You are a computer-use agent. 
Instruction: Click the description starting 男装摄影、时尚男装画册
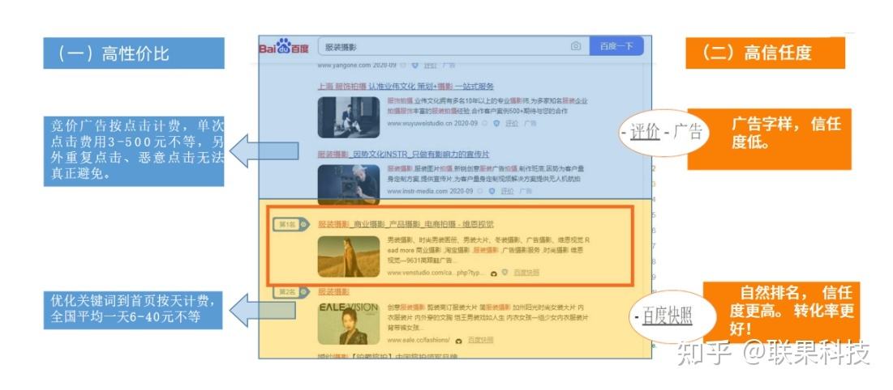[488, 250]
